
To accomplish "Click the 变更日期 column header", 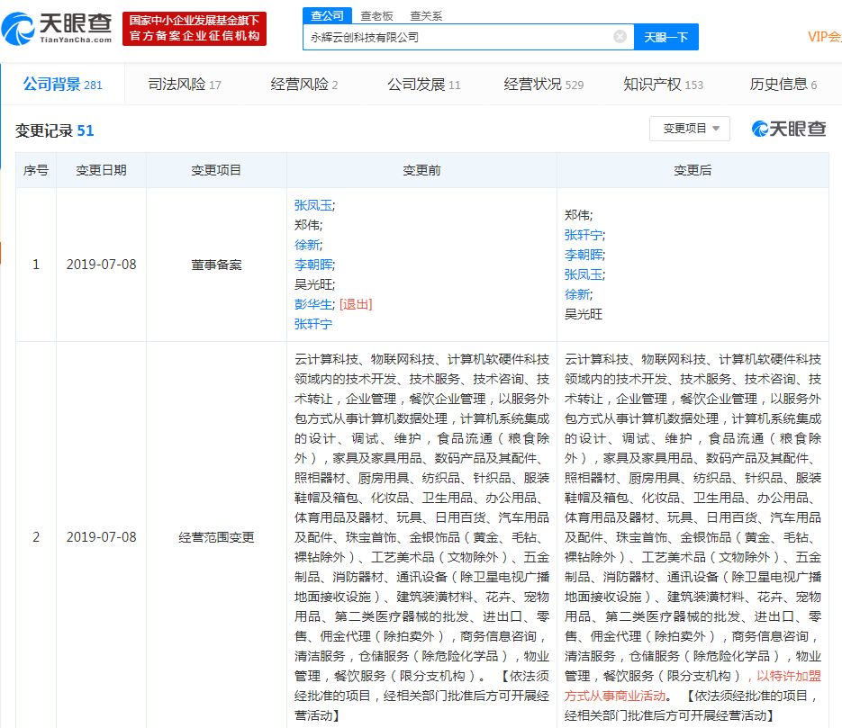I will click(x=101, y=170).
